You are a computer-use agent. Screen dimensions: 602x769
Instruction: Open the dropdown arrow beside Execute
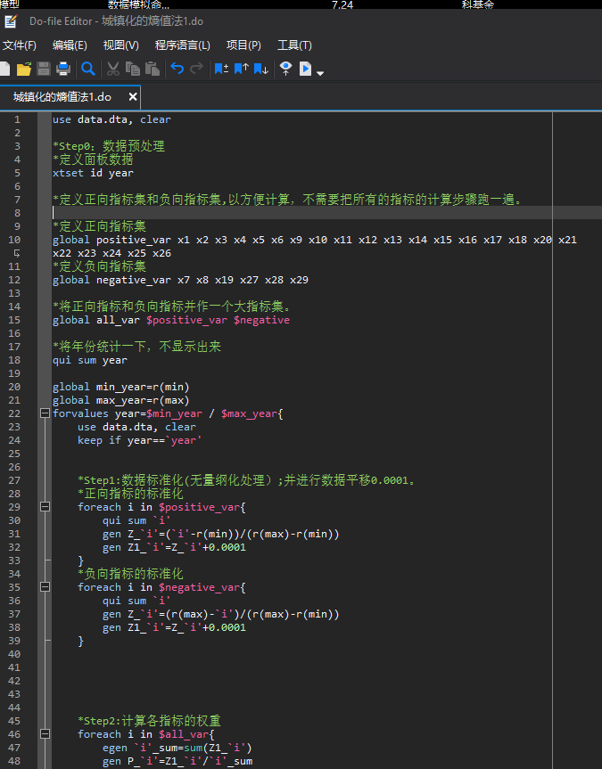point(320,72)
